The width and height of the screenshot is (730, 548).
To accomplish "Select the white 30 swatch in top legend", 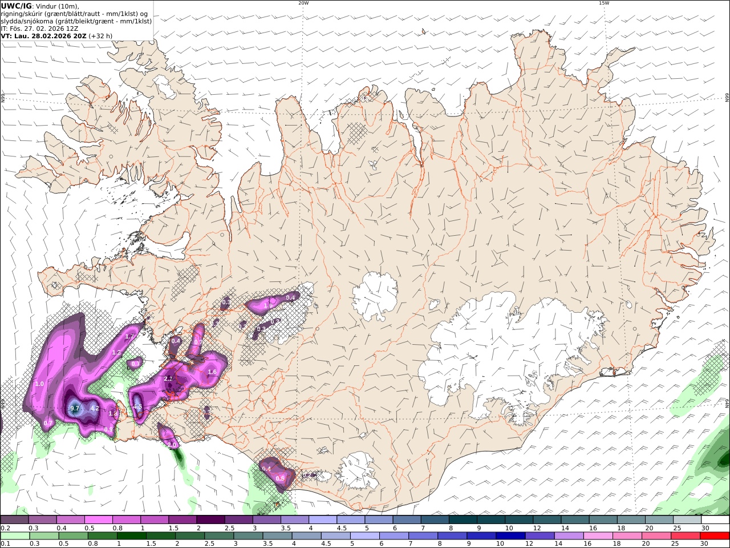I will pyautogui.click(x=715, y=520).
